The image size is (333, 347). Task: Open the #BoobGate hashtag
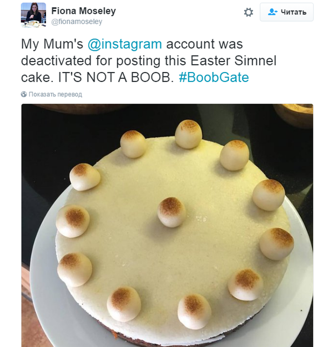coord(214,78)
